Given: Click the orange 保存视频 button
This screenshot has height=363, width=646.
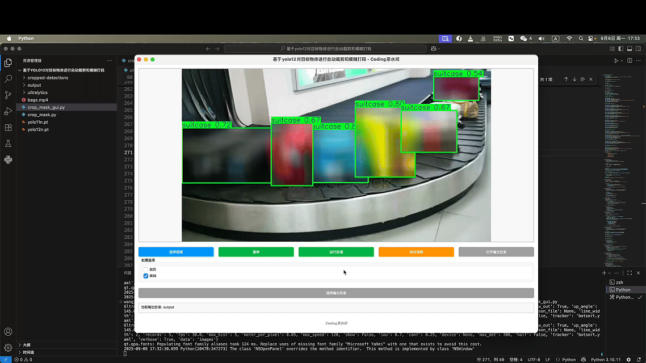Looking at the screenshot, I should tap(416, 252).
